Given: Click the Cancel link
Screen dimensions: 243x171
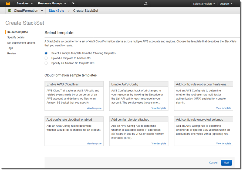Looking at the screenshot, I should pyautogui.click(x=213, y=163).
